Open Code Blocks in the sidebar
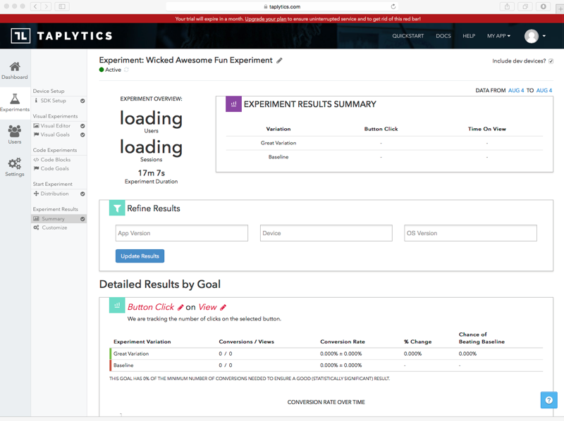The height and width of the screenshot is (421, 564). (56, 160)
